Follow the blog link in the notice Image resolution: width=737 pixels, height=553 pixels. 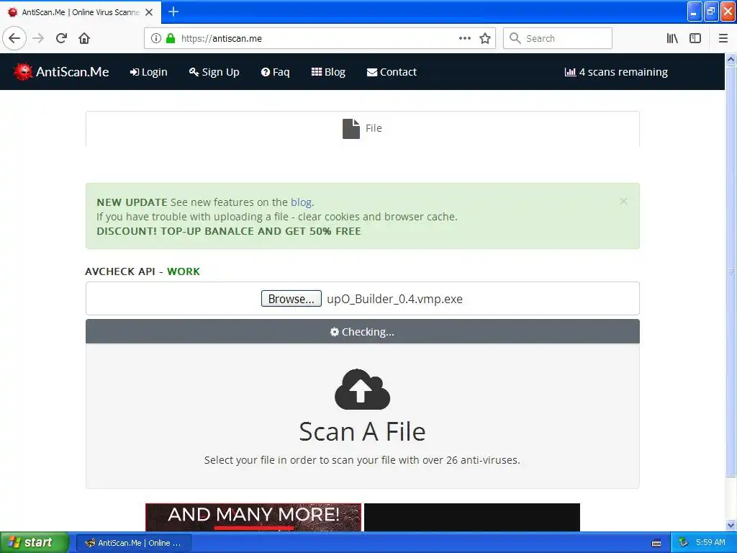click(x=301, y=202)
